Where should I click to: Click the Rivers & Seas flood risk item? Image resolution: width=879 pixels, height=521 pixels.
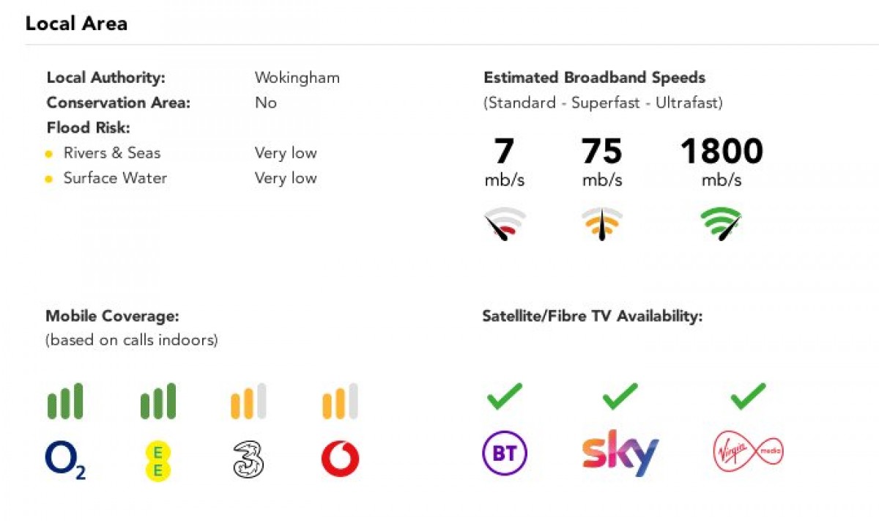[x=111, y=153]
